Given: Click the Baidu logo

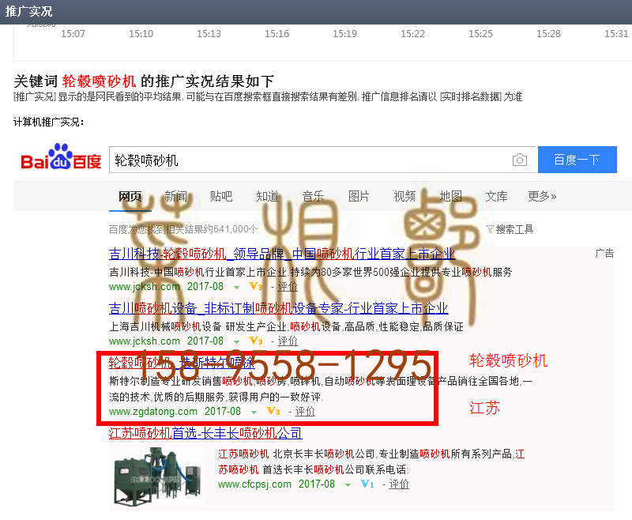Looking at the screenshot, I should pos(61,156).
